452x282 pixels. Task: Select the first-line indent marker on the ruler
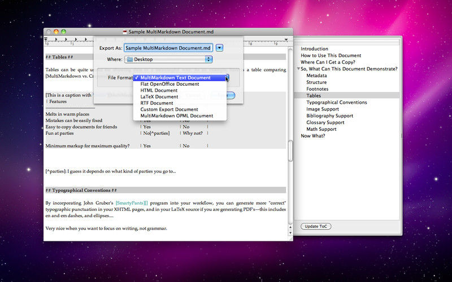click(x=46, y=38)
